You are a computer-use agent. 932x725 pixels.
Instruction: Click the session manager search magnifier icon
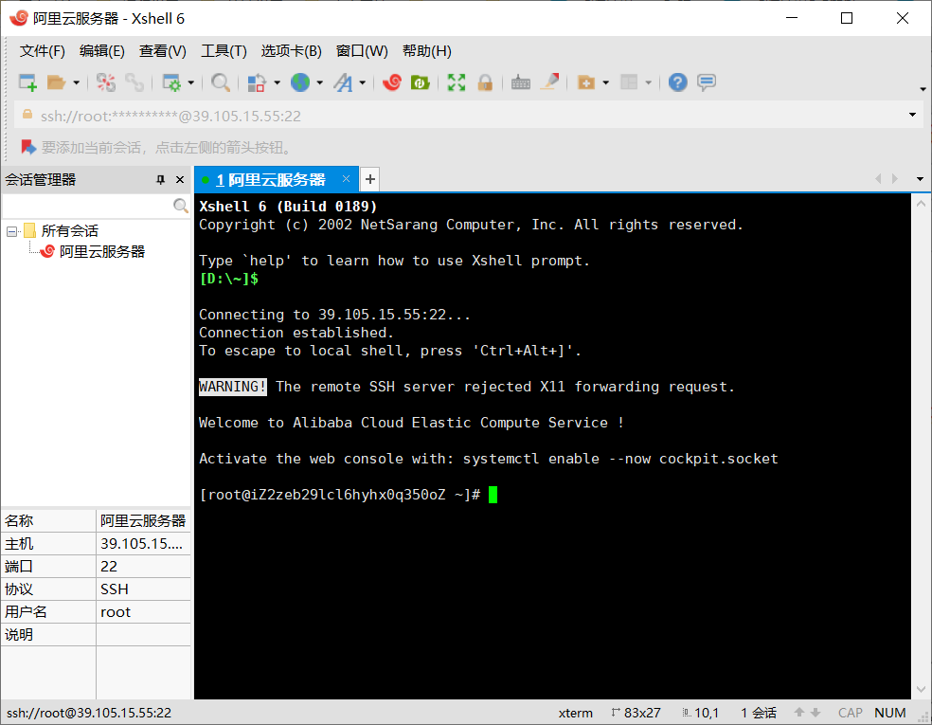(x=181, y=206)
